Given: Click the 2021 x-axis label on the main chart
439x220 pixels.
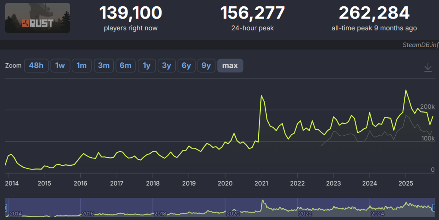Looking at the screenshot, I should pos(261,183).
